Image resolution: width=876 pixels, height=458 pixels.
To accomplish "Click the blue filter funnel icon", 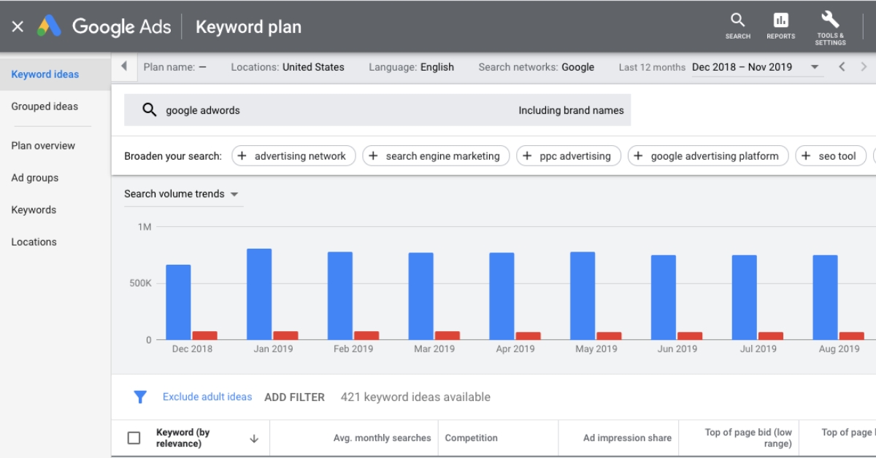I will click(140, 397).
